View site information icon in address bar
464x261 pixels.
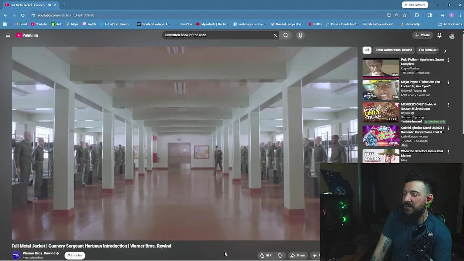click(33, 15)
